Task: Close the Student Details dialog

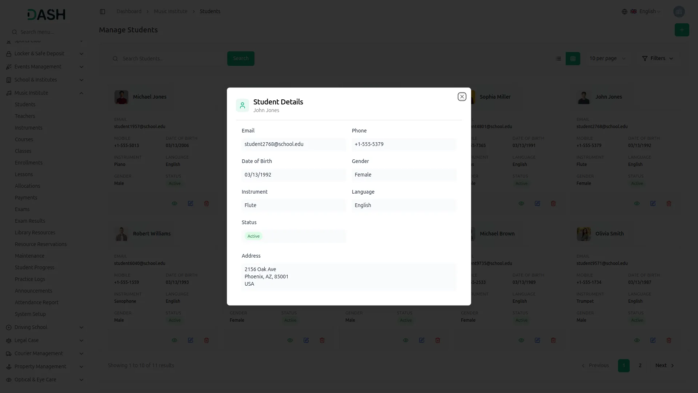Action: click(462, 96)
